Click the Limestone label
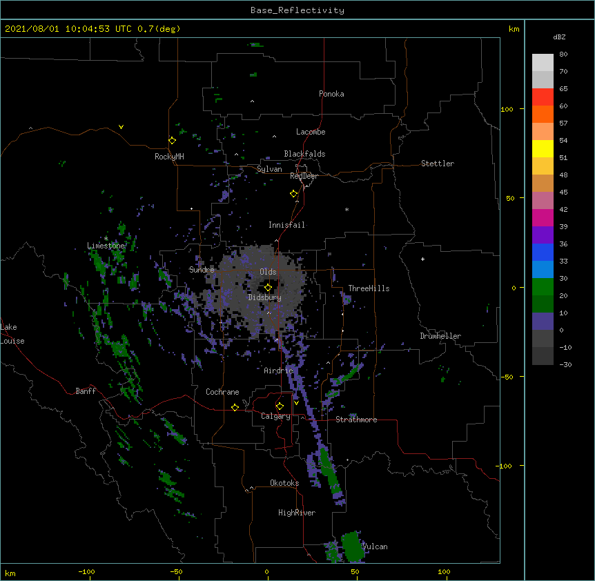595x581 pixels. click(x=106, y=246)
